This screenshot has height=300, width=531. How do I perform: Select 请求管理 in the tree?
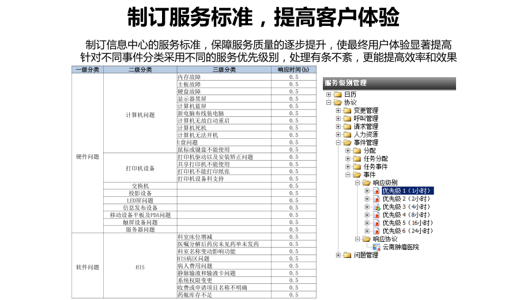(366, 127)
